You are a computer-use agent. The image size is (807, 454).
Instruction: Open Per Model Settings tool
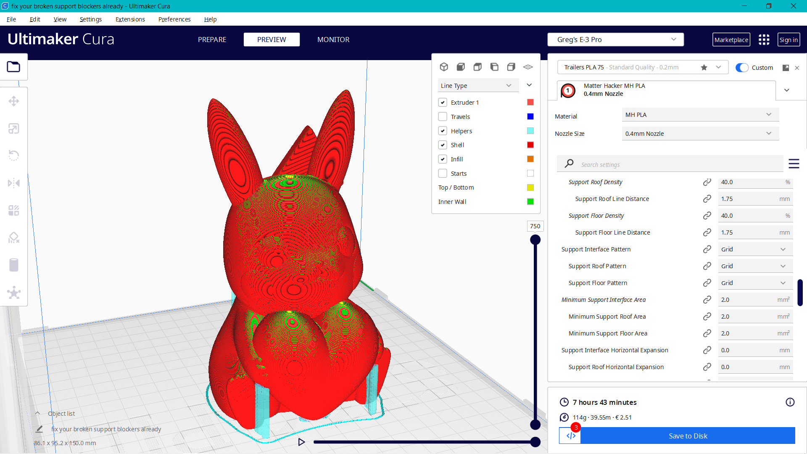(x=14, y=210)
